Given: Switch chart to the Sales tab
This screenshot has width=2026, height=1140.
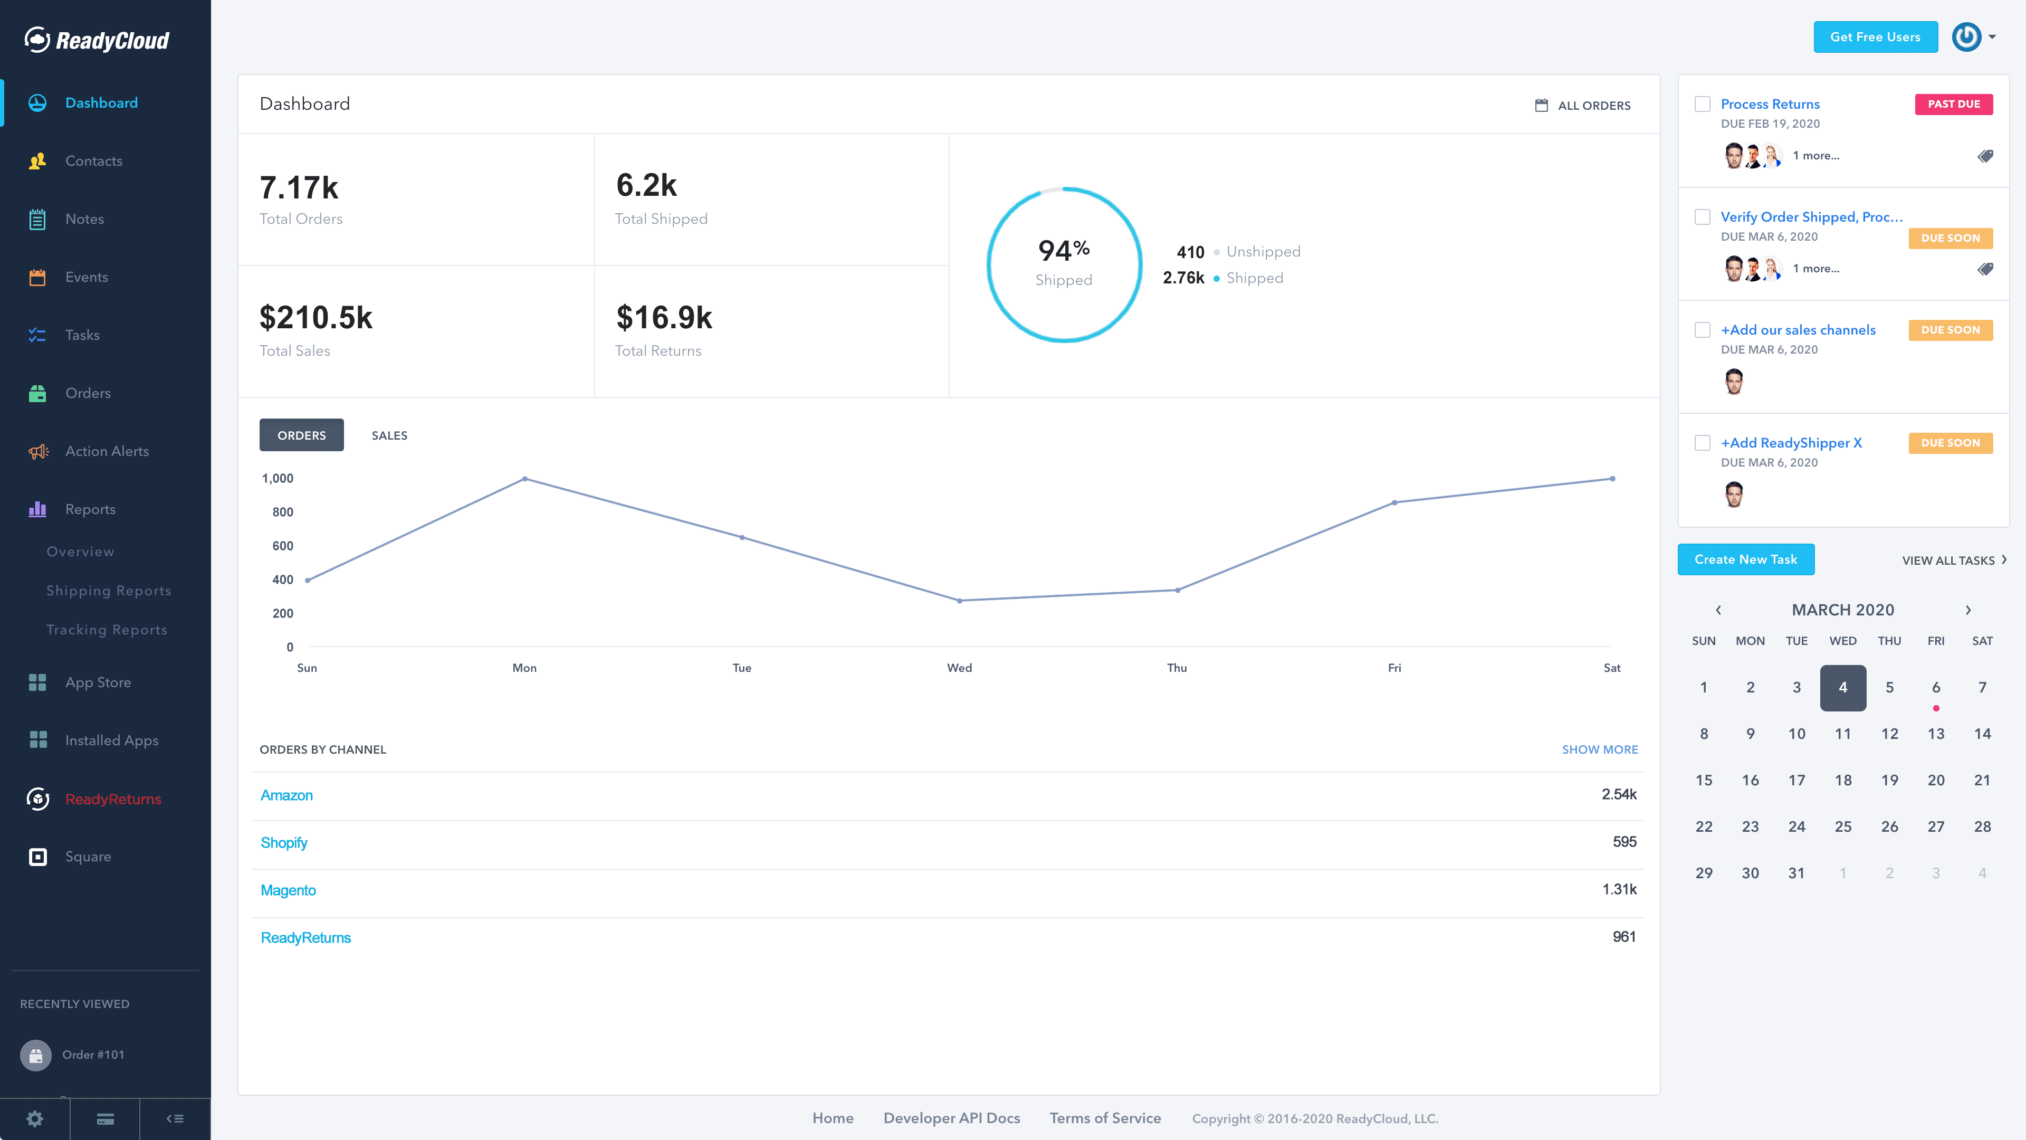Looking at the screenshot, I should [389, 435].
